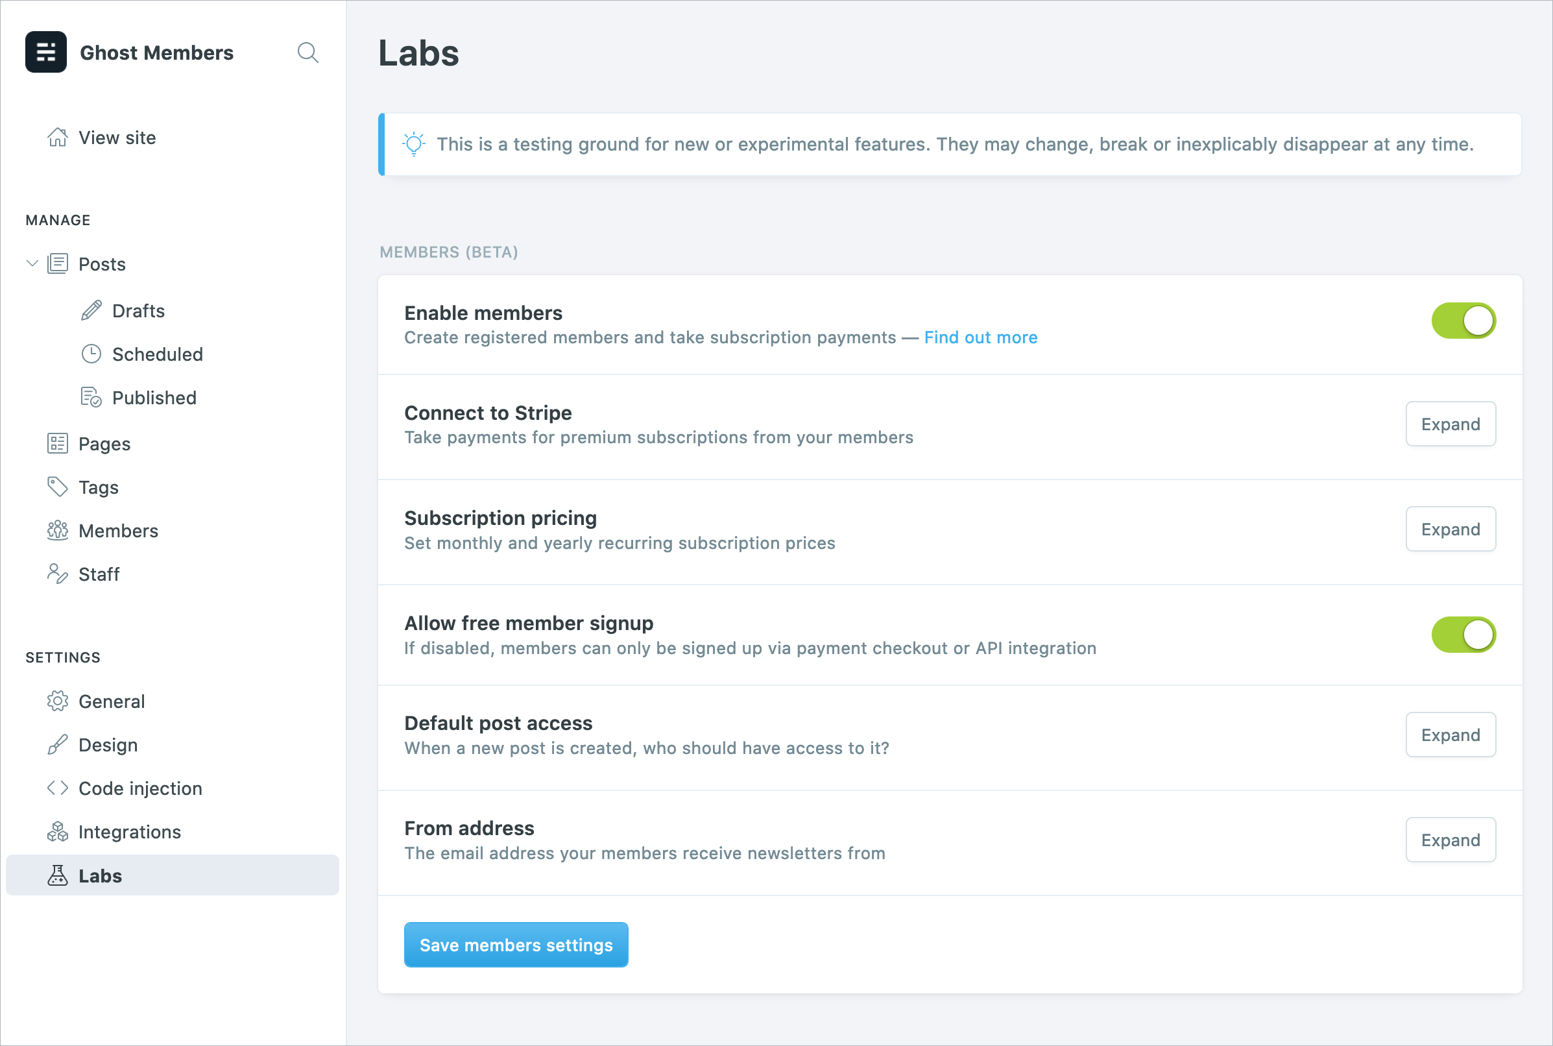This screenshot has height=1046, width=1553.
Task: Click the Design paintbrush icon
Action: pyautogui.click(x=57, y=744)
